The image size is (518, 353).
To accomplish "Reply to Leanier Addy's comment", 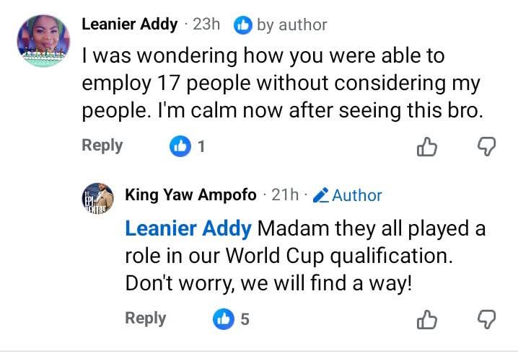I will tap(102, 146).
